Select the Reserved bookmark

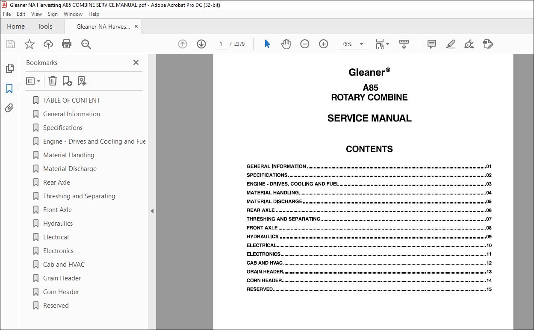pyautogui.click(x=56, y=306)
